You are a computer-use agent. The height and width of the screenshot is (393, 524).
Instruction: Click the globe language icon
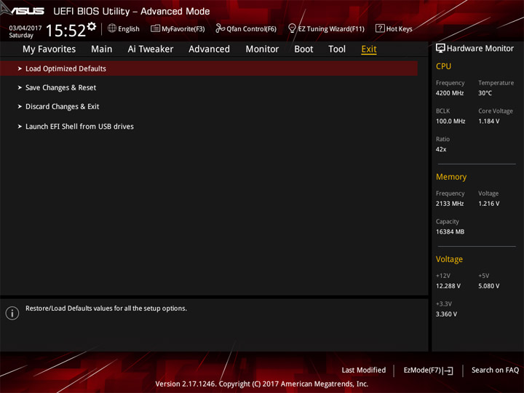coord(112,28)
